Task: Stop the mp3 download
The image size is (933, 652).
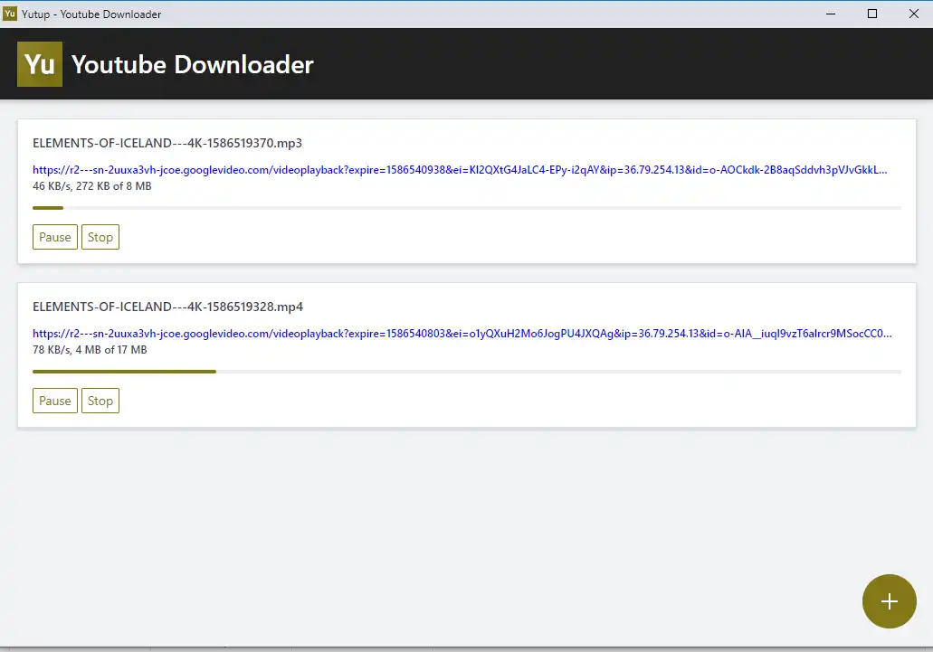Action: [x=100, y=237]
